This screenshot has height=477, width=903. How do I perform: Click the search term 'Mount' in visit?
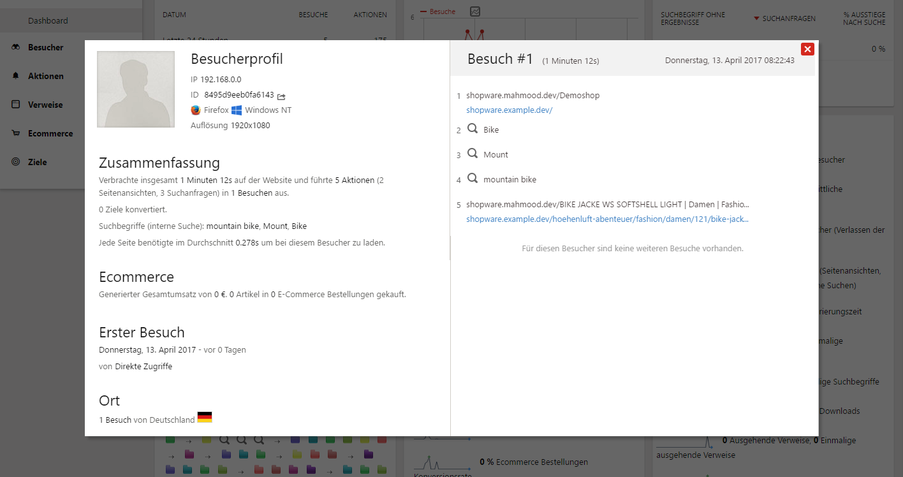pos(496,154)
